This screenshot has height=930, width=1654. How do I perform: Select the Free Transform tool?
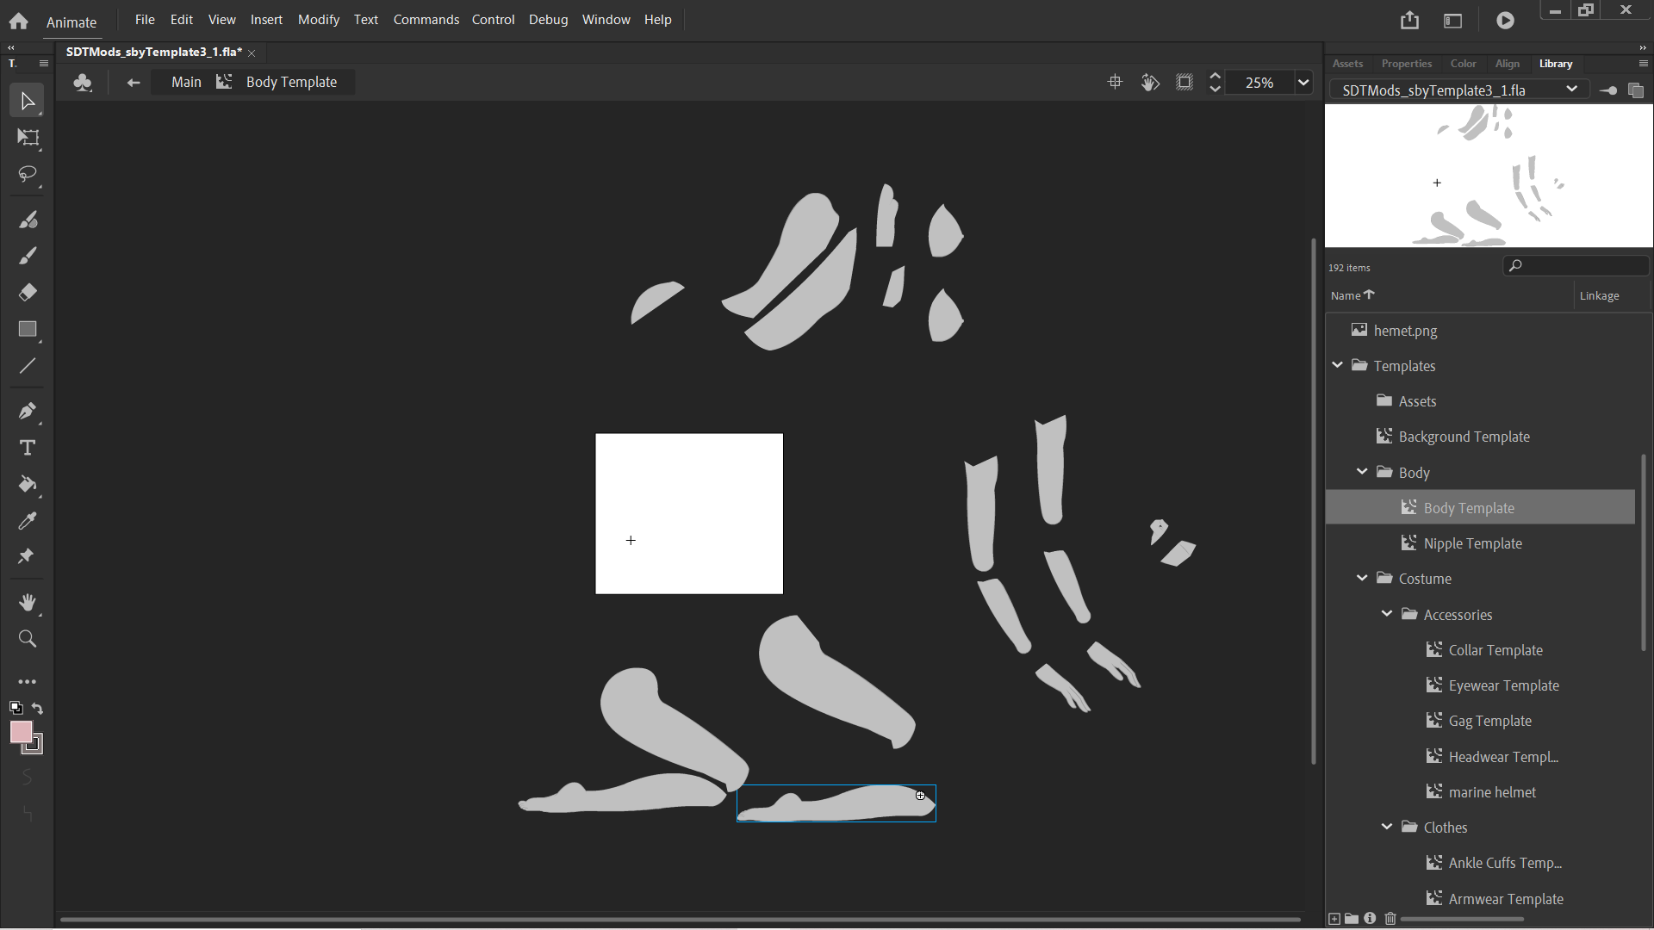coord(28,138)
